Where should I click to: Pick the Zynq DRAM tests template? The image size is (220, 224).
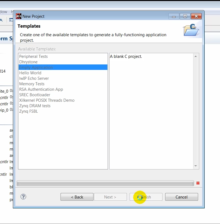[35, 106]
